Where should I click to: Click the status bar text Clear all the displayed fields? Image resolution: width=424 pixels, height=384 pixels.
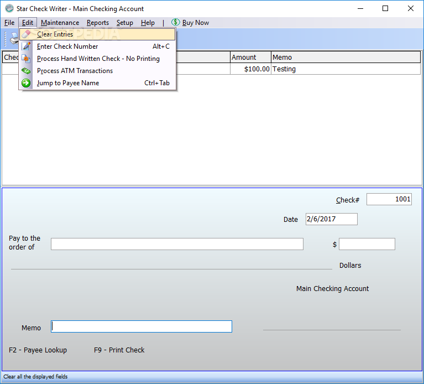pyautogui.click(x=35, y=376)
